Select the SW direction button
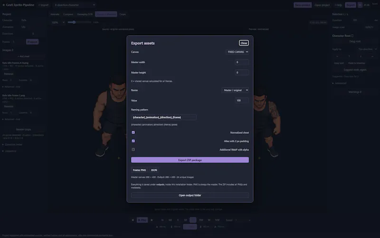This screenshot has height=238, width=380. point(201,220)
